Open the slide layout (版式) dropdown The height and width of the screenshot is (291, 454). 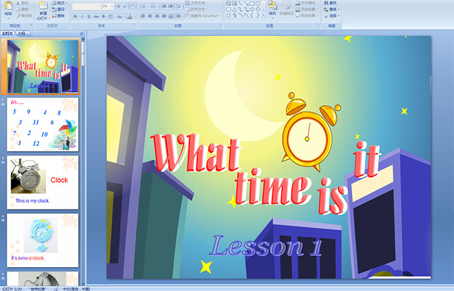pyautogui.click(x=60, y=3)
